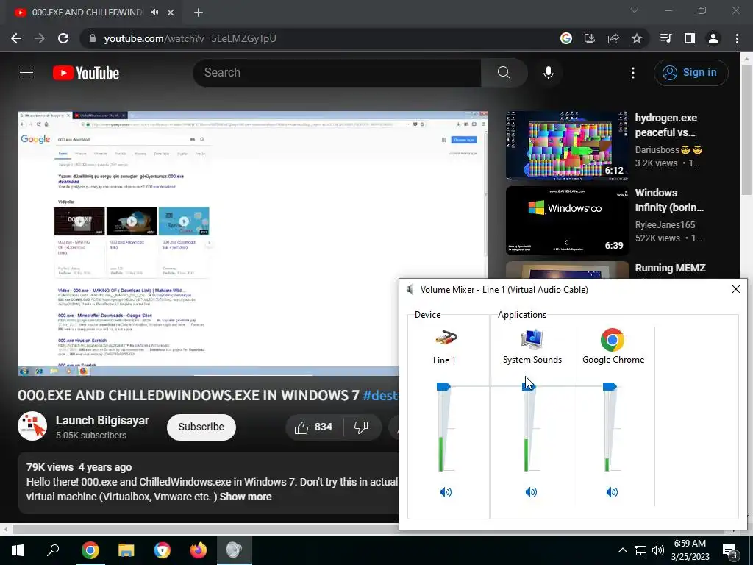753x565 pixels.
Task: Subscribe to Launch Bilgisayar
Action: 201,427
